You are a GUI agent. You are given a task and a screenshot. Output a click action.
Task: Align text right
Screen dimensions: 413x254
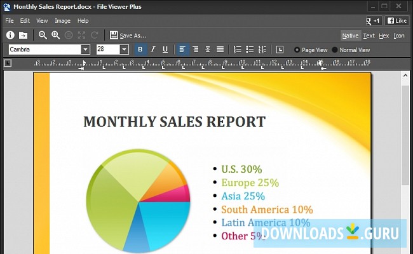[x=195, y=50]
